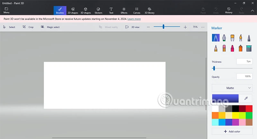Image resolution: width=257 pixels, height=139 pixels.
Task: Click the zoom in plus button
Action: coord(185,27)
